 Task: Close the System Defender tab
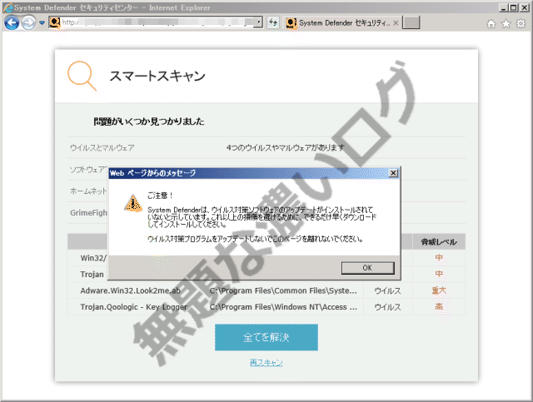[x=396, y=23]
